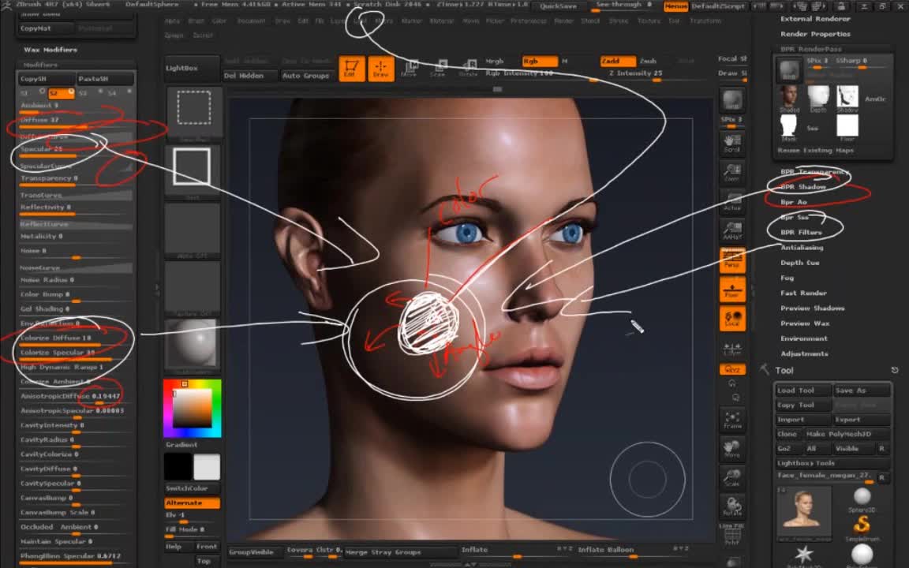
Task: Enable the Mrgb mode
Action: (495, 61)
